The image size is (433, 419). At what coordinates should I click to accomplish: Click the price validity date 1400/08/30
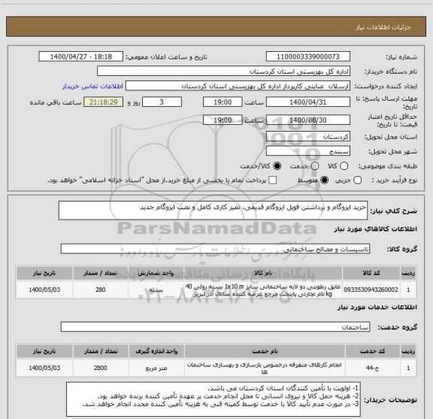pyautogui.click(x=308, y=120)
